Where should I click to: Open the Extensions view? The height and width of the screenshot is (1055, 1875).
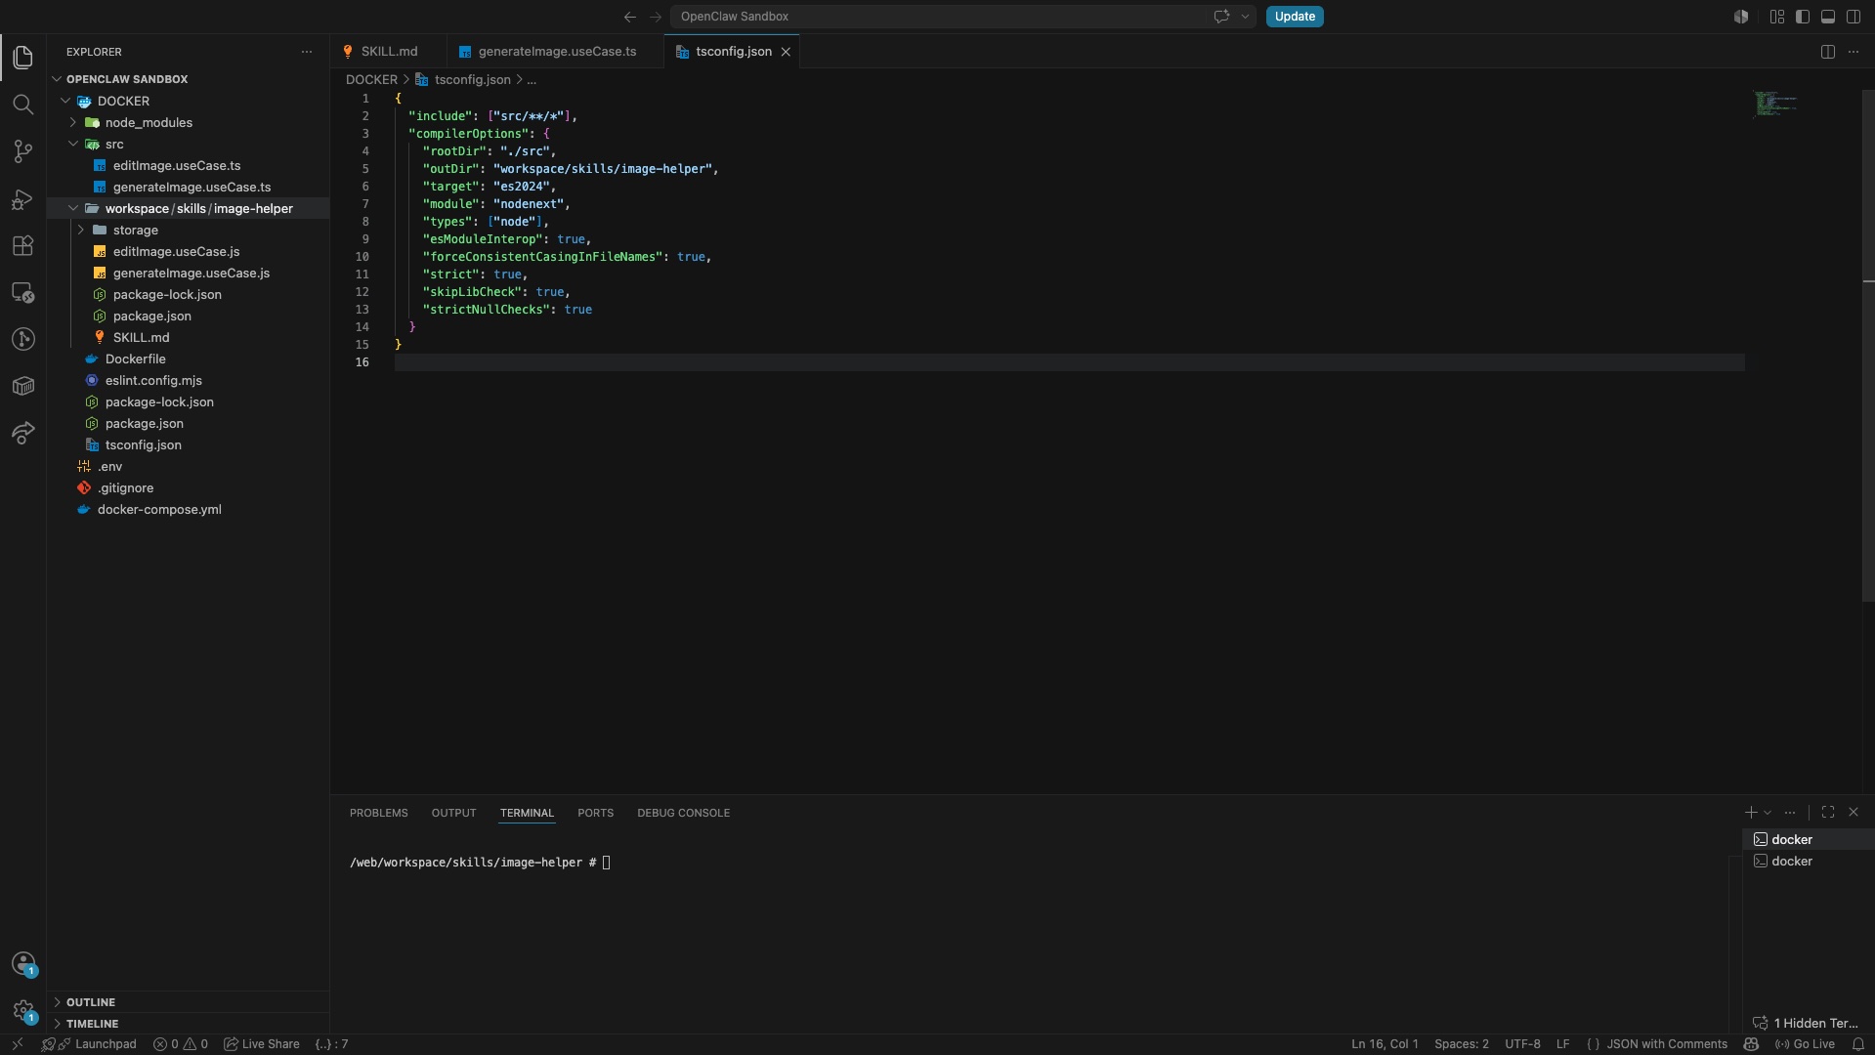22,246
